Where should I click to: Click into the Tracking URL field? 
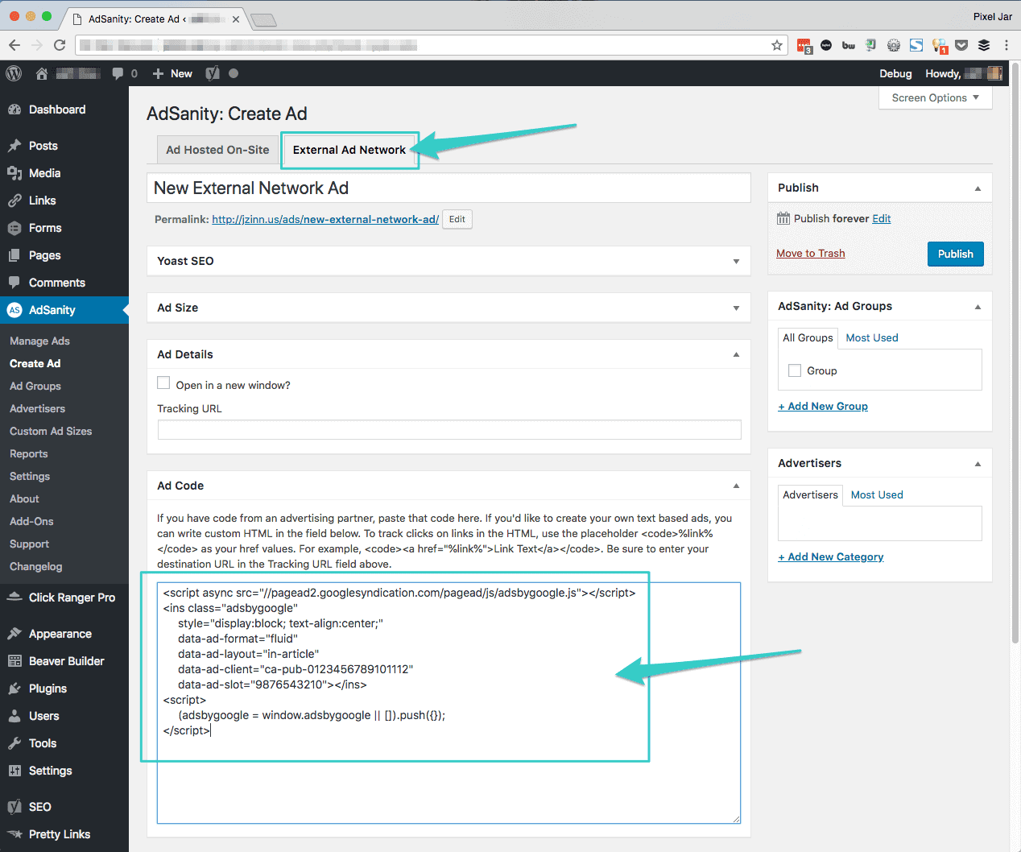[449, 429]
